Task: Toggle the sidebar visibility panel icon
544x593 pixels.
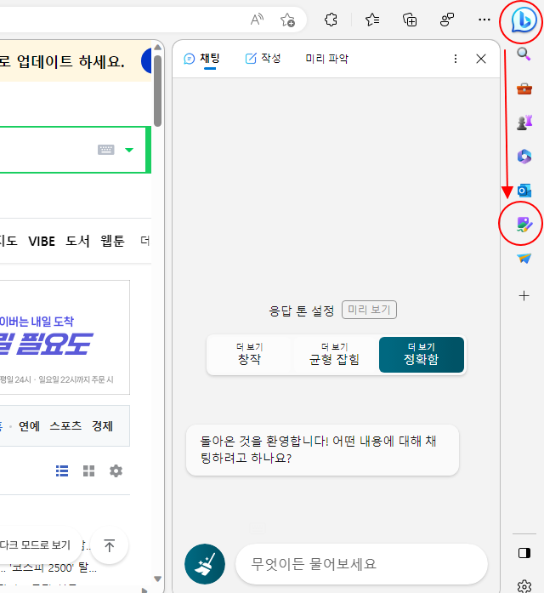Action: pos(524,553)
